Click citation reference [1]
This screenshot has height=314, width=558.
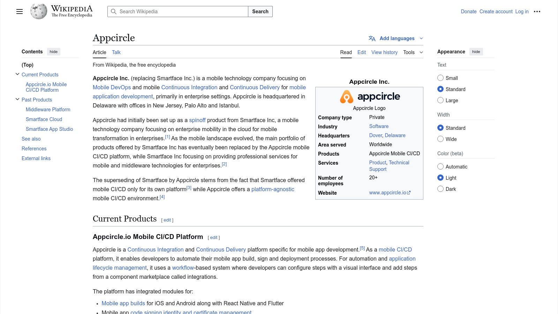pyautogui.click(x=167, y=137)
